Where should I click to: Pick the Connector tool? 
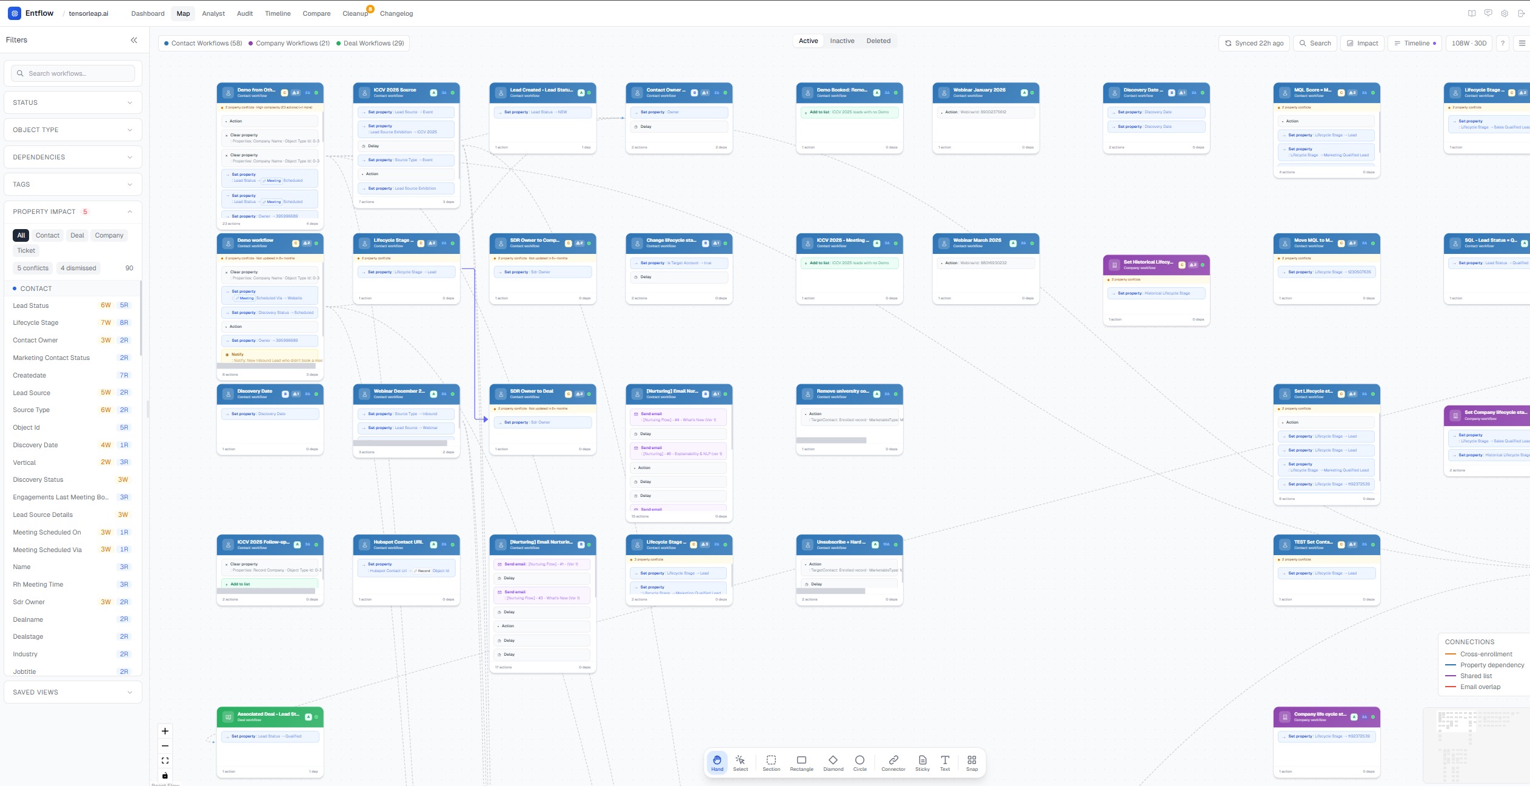click(x=894, y=762)
